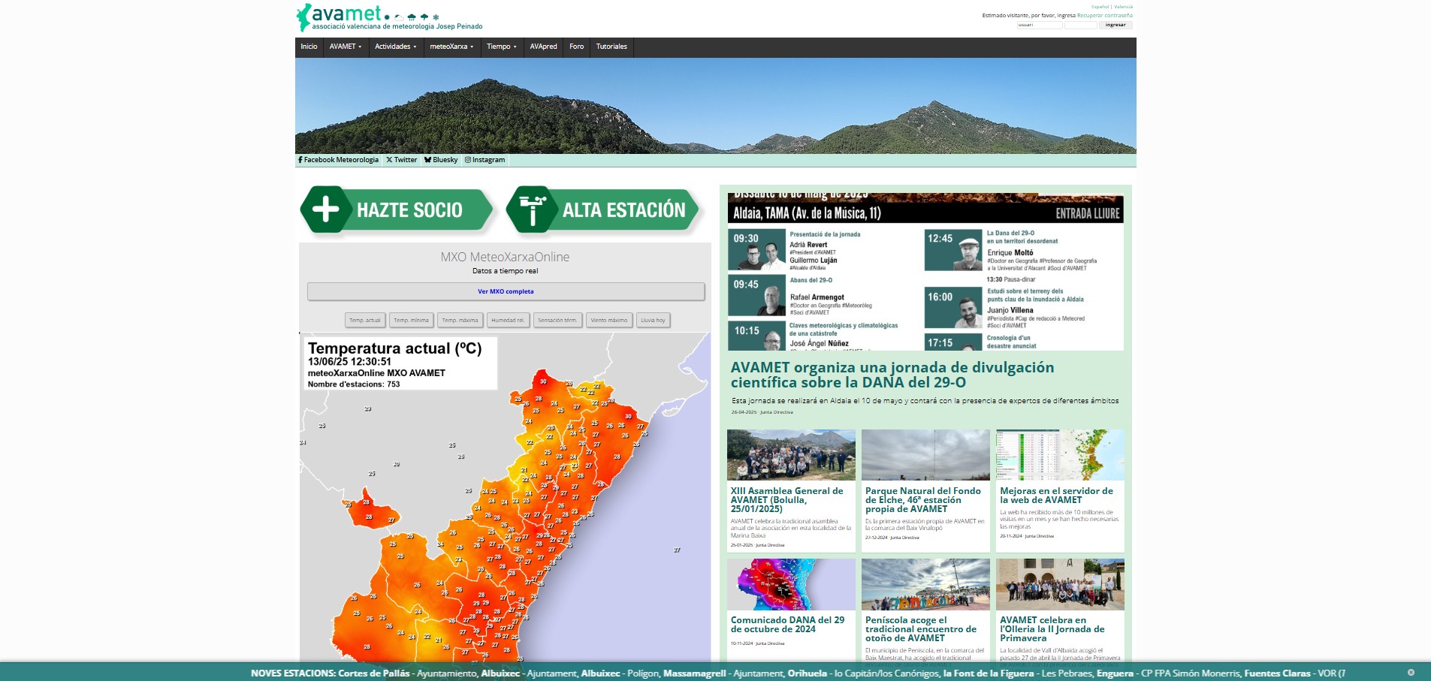Click the Recuperar contraseña link
1431x681 pixels.
click(1104, 16)
